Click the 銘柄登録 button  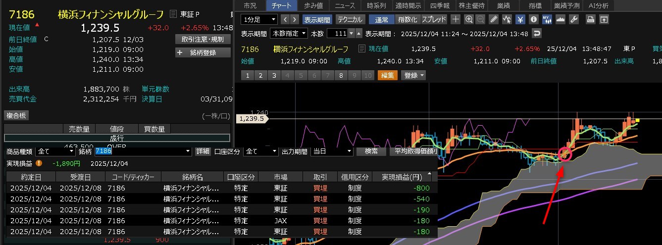click(x=203, y=52)
